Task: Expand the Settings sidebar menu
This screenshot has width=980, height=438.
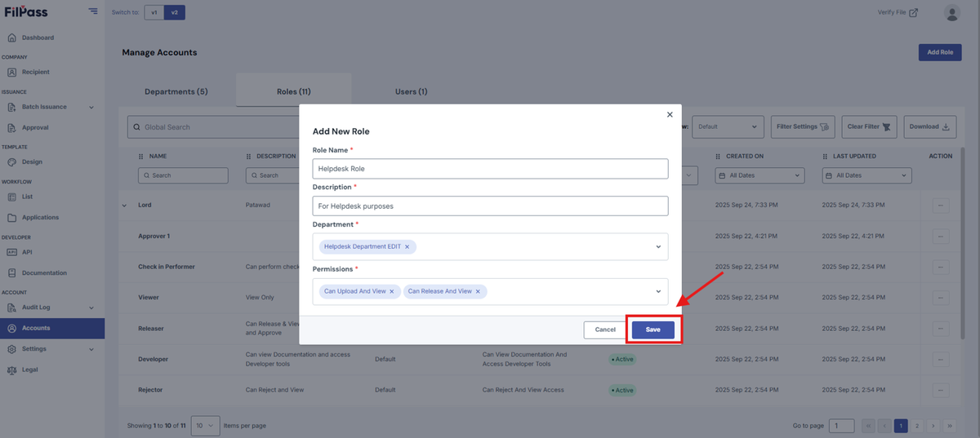Action: tap(52, 349)
